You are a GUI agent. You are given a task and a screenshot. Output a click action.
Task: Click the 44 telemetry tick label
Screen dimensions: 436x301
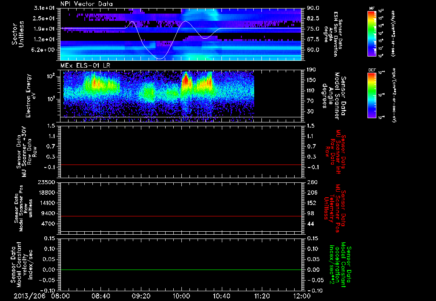pyautogui.click(x=310, y=224)
